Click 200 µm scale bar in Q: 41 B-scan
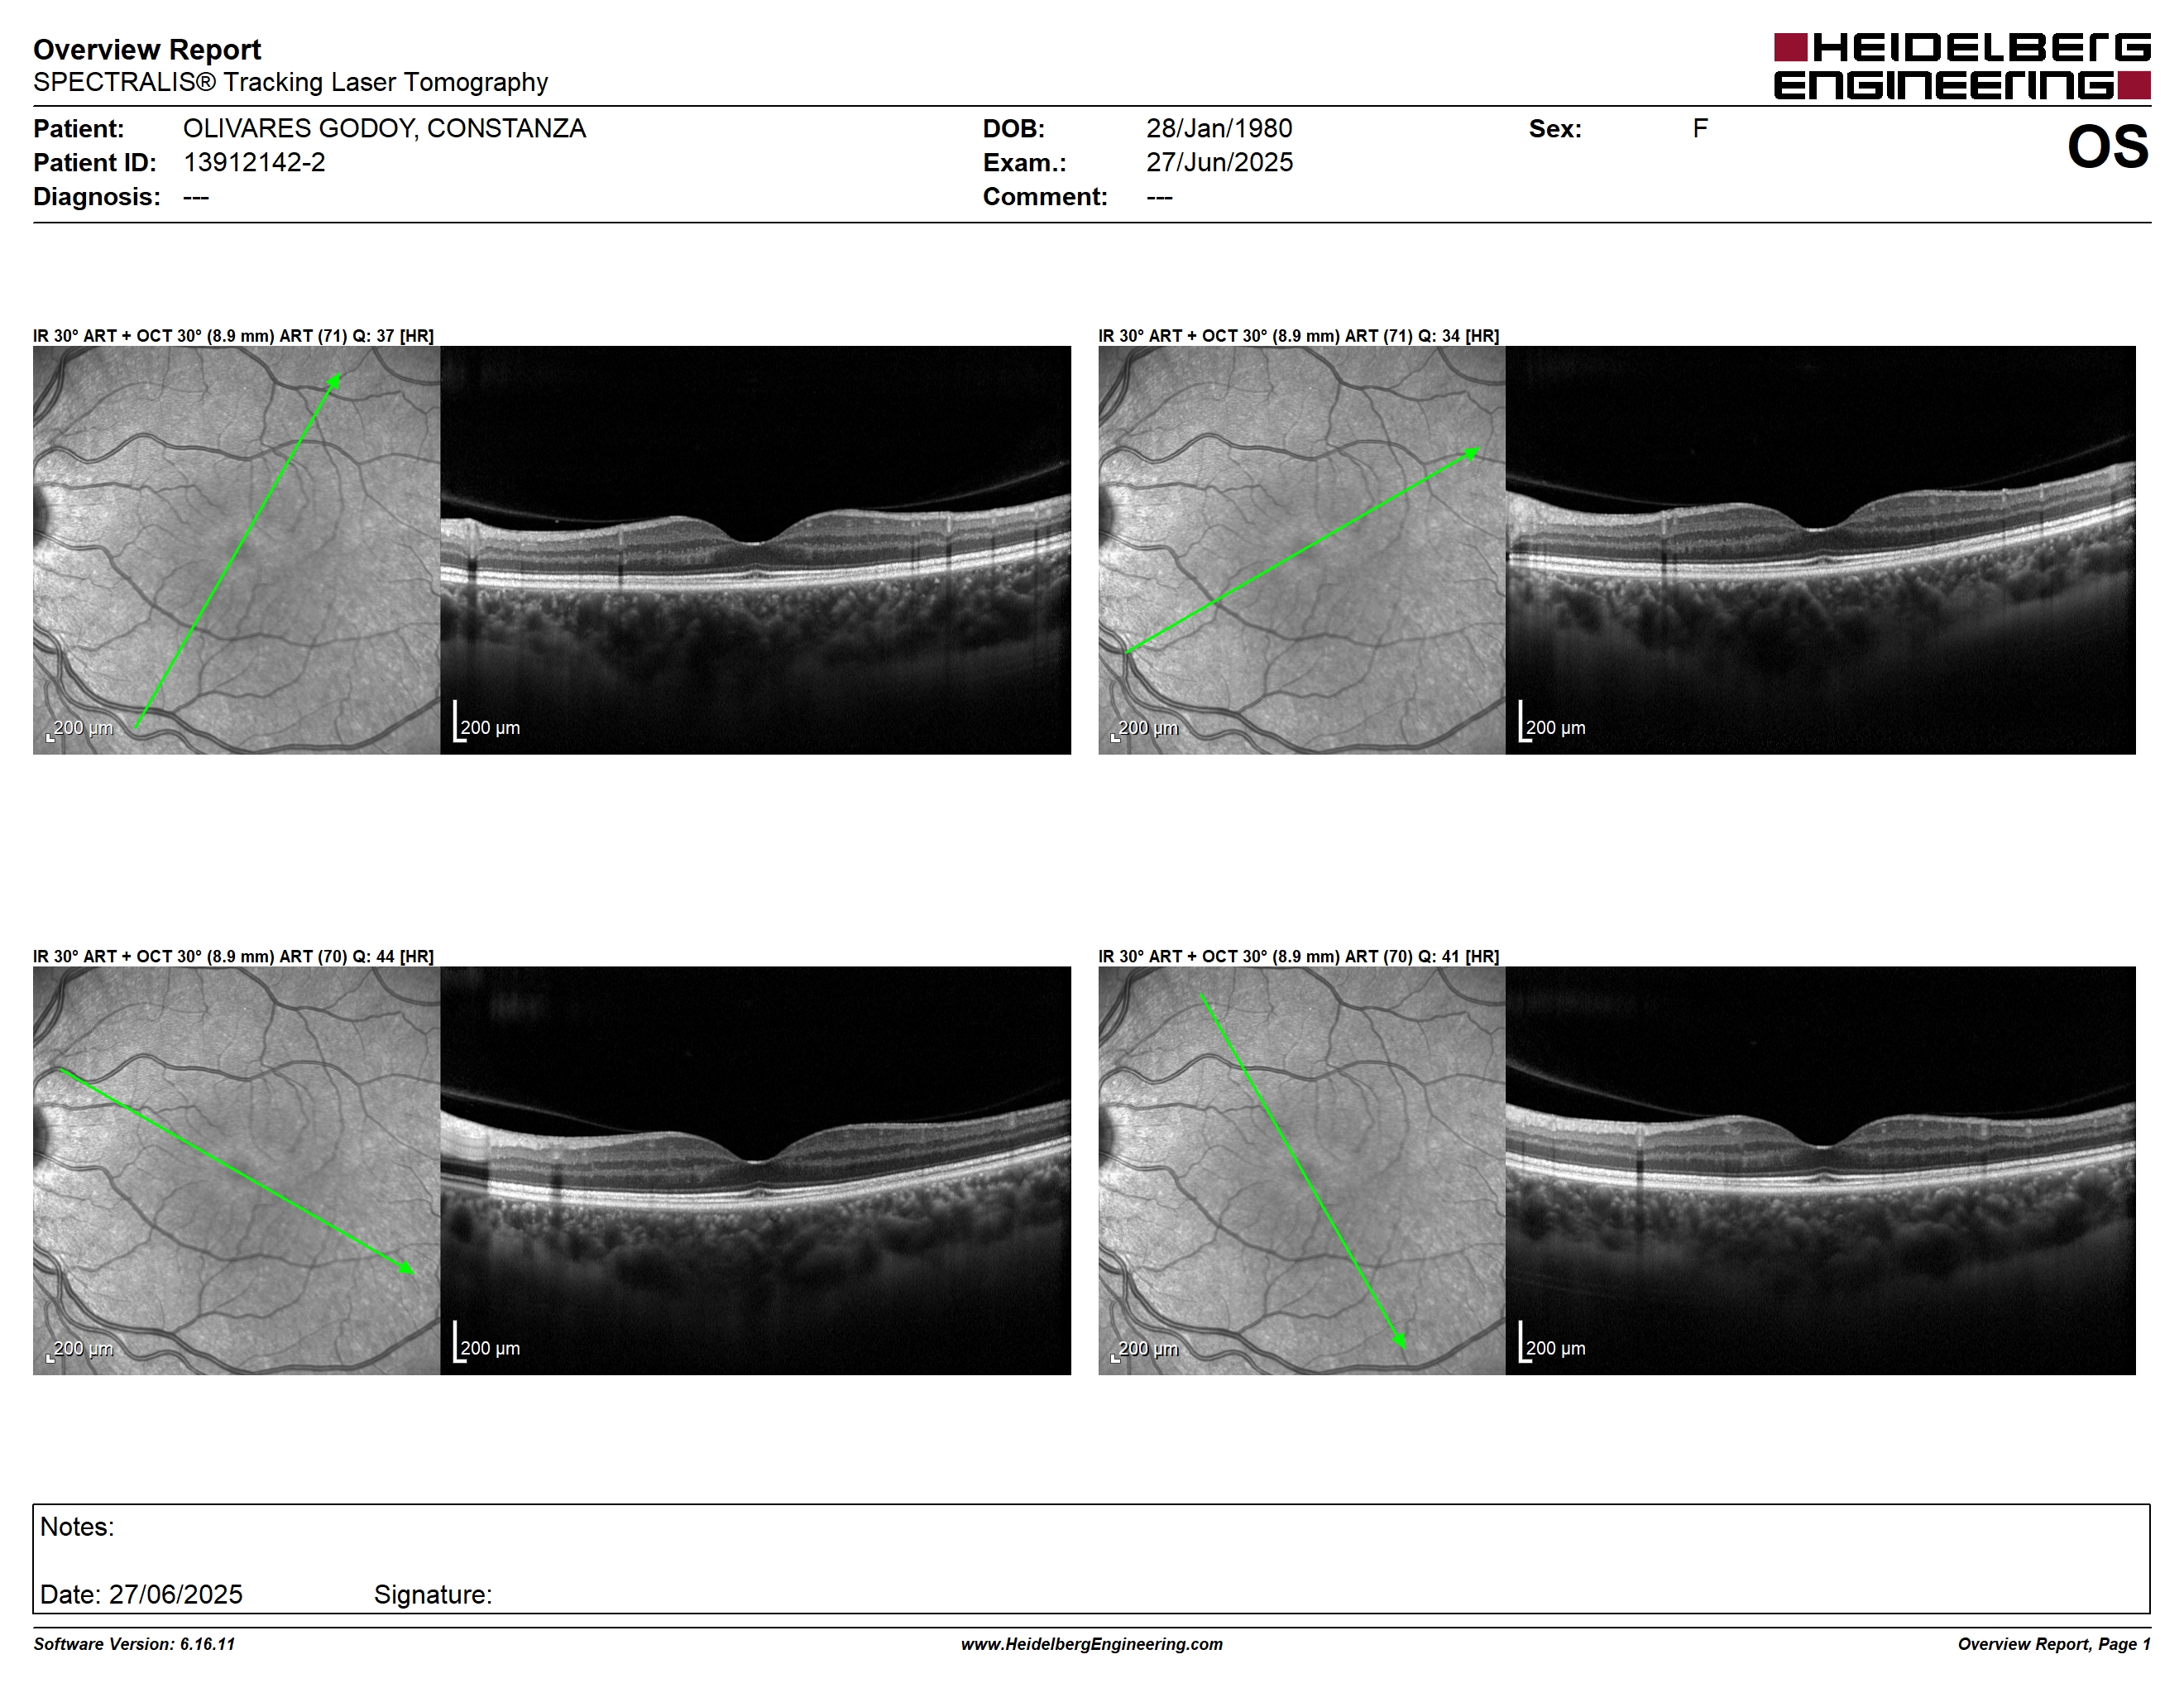The image size is (2184, 1688). coord(1552,1343)
